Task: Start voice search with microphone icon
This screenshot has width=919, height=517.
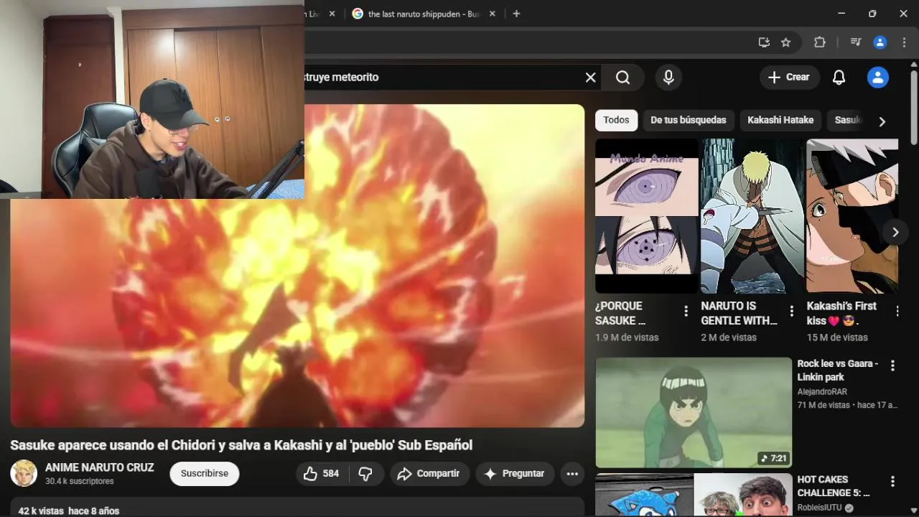Action: [668, 78]
